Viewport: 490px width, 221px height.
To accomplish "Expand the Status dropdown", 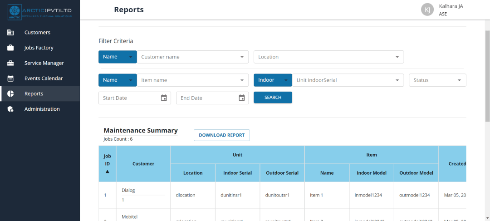I will point(437,80).
